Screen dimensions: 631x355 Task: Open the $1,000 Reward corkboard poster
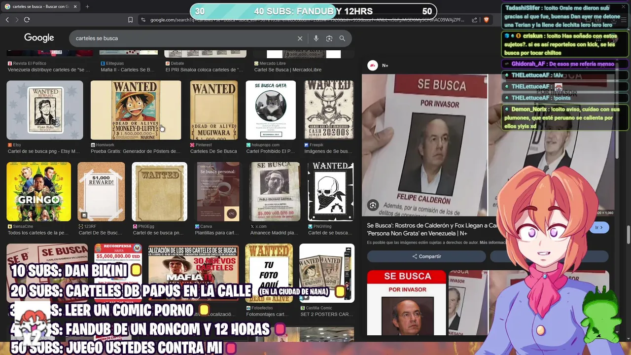click(101, 191)
